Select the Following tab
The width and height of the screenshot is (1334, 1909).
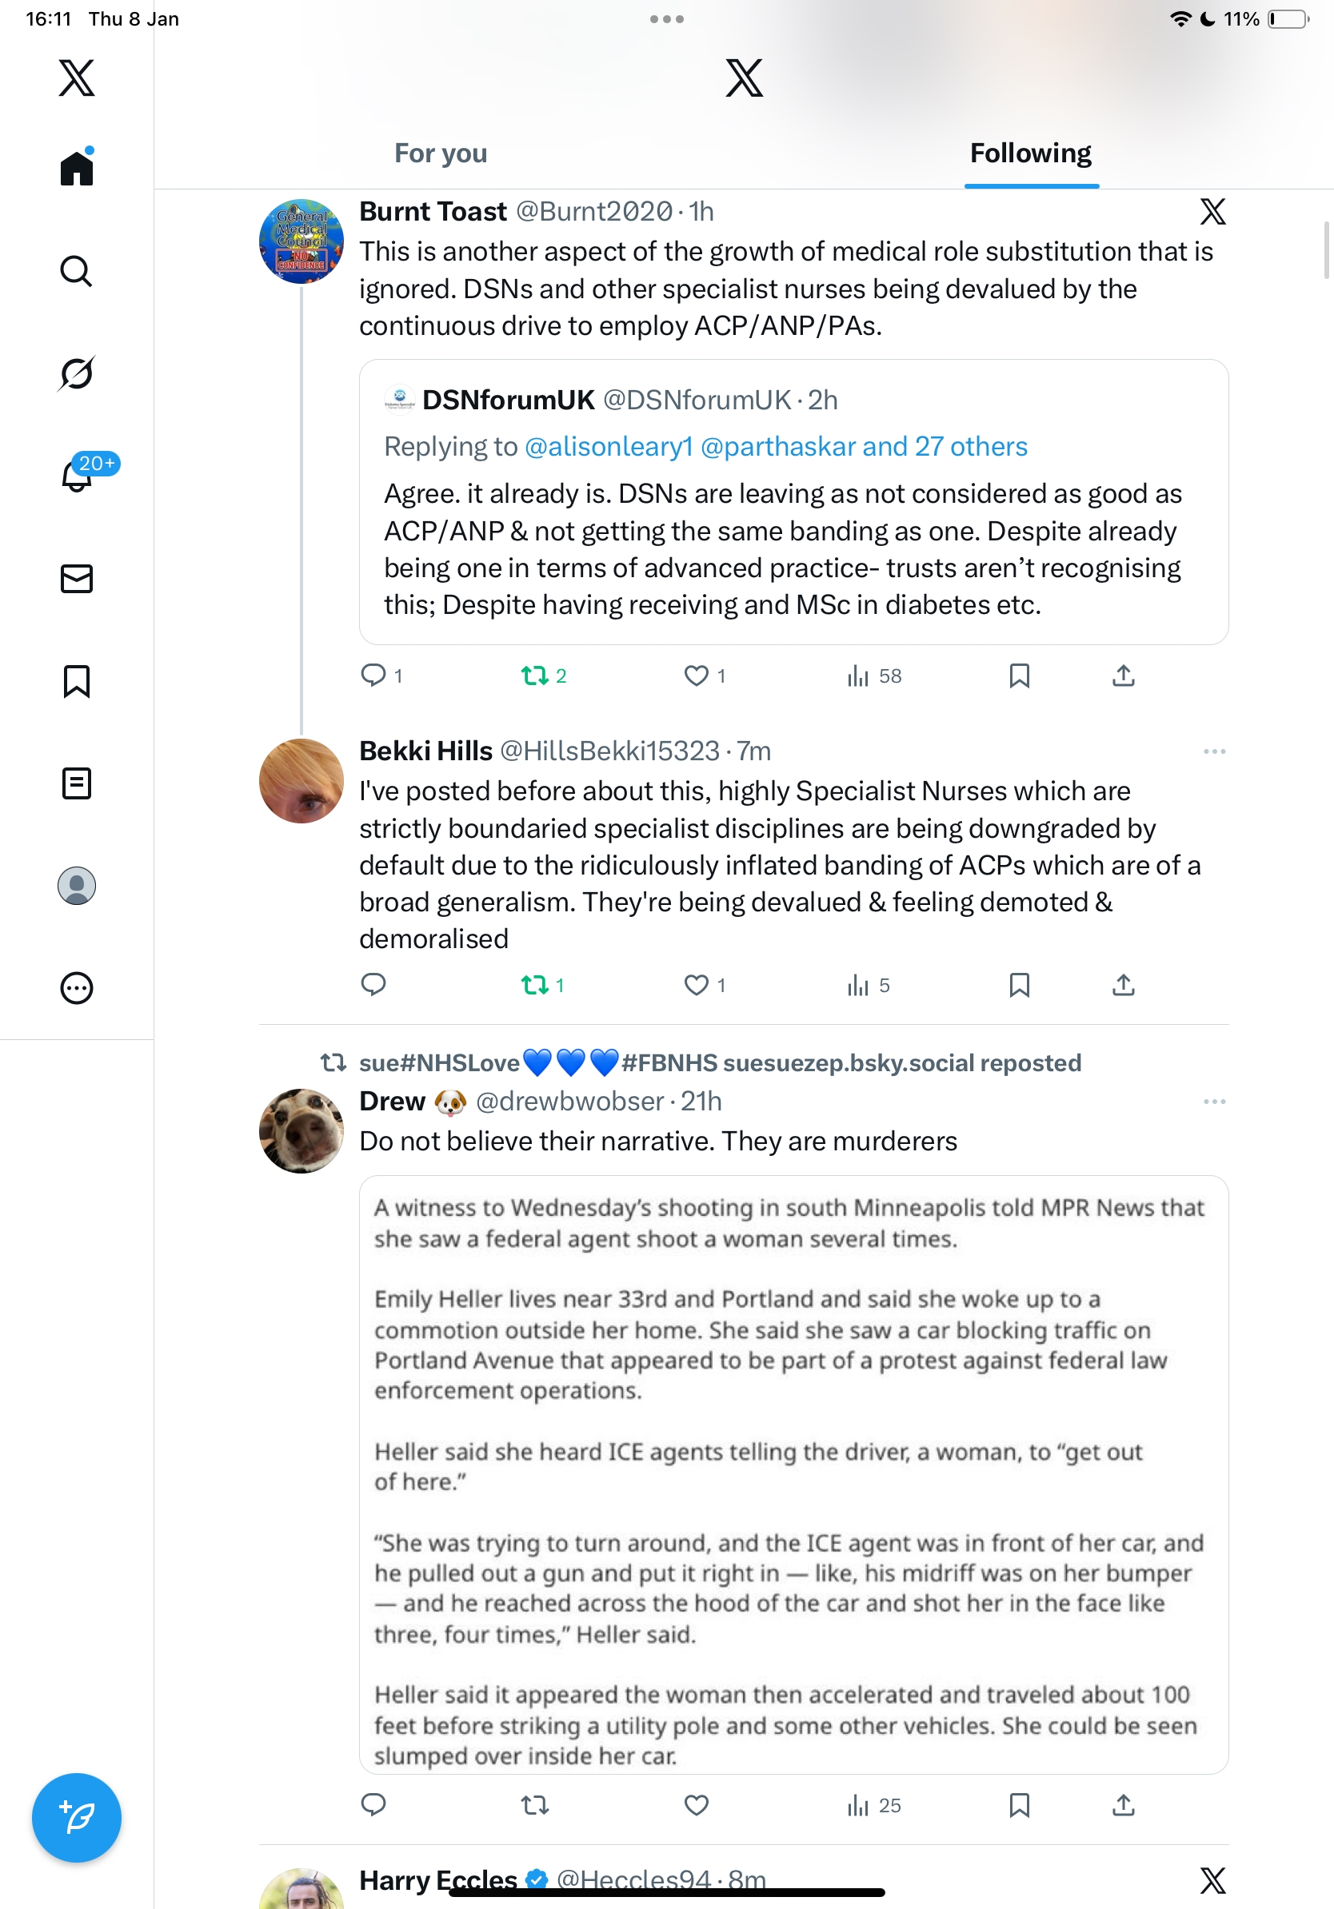1030,153
